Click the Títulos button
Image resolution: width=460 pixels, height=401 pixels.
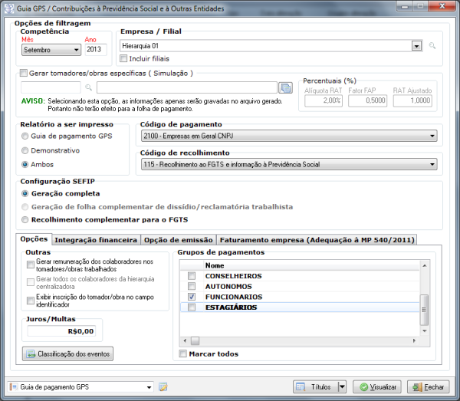(315, 386)
